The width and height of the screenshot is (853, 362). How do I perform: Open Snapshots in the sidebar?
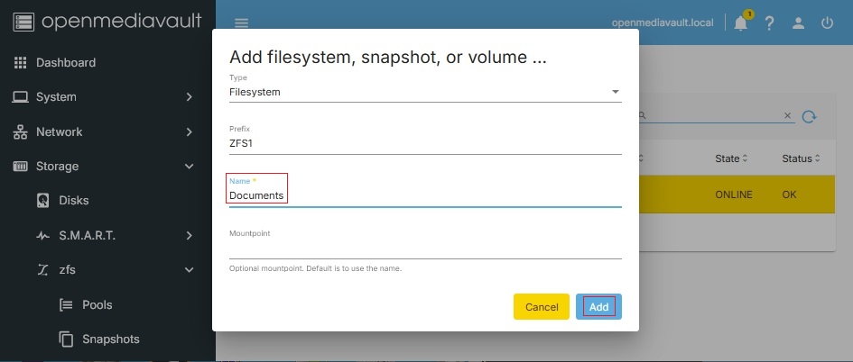[x=110, y=339]
